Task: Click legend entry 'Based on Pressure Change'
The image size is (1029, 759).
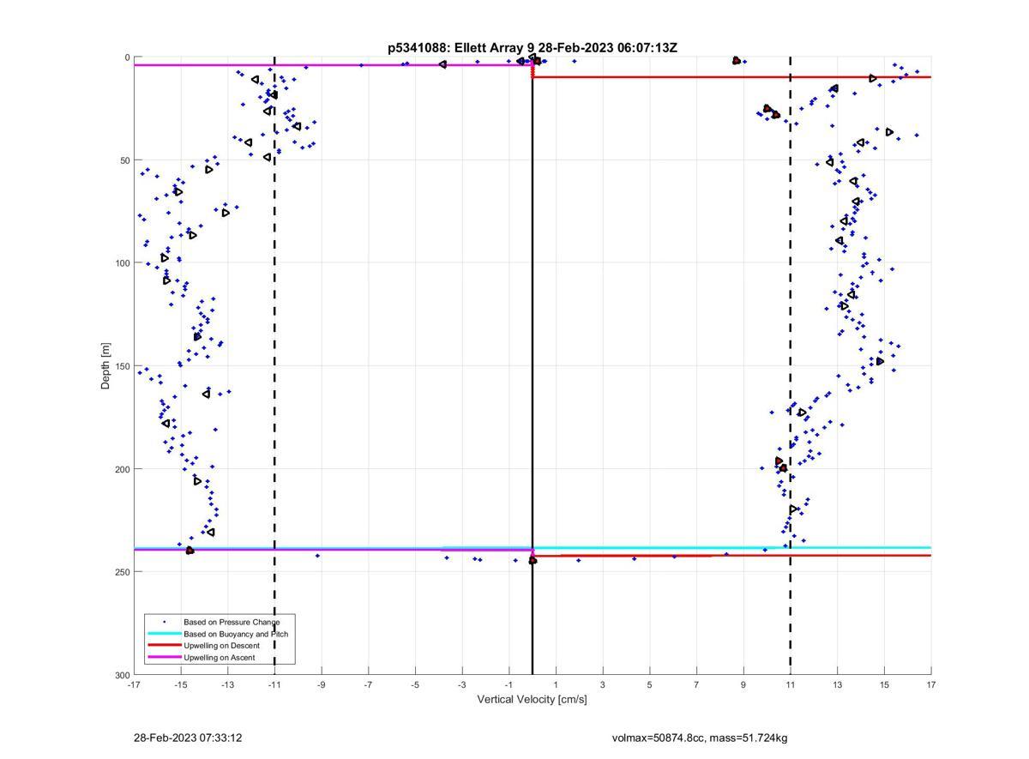Action: [232, 622]
